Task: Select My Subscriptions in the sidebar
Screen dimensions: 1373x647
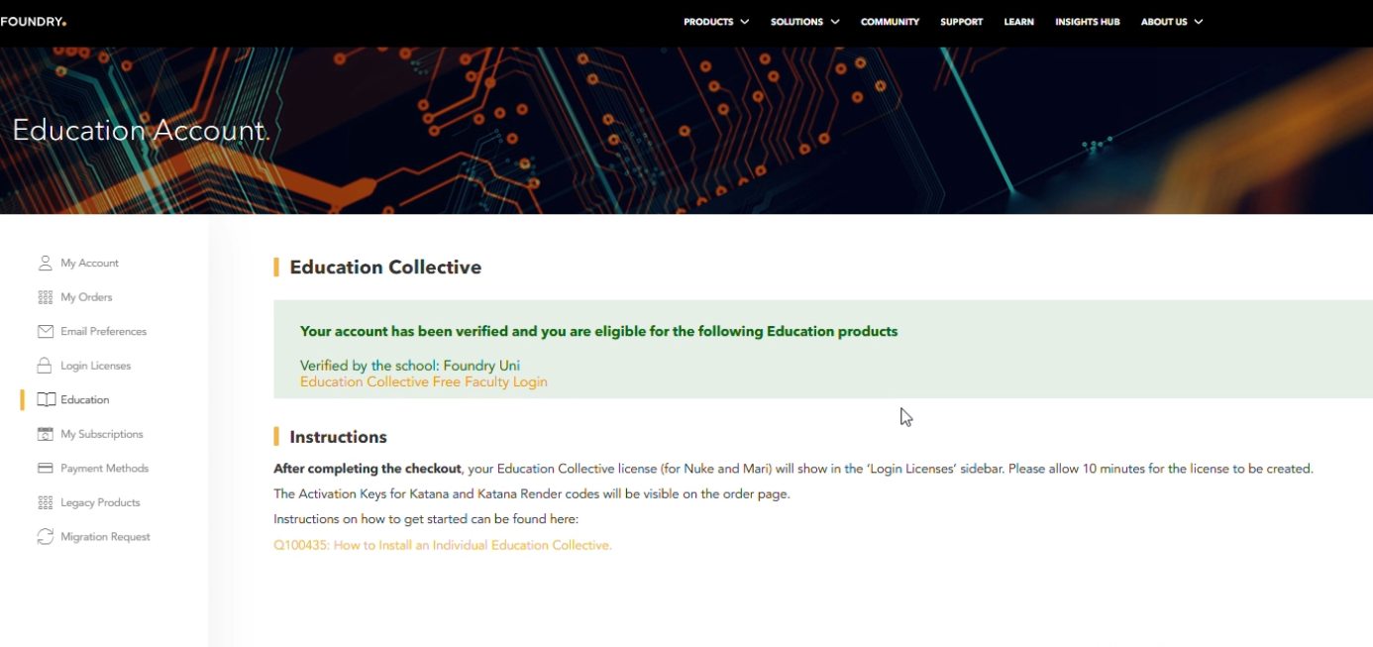Action: [x=101, y=434]
